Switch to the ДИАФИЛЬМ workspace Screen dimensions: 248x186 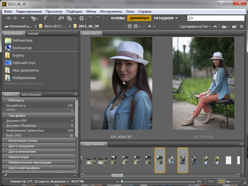139,18
